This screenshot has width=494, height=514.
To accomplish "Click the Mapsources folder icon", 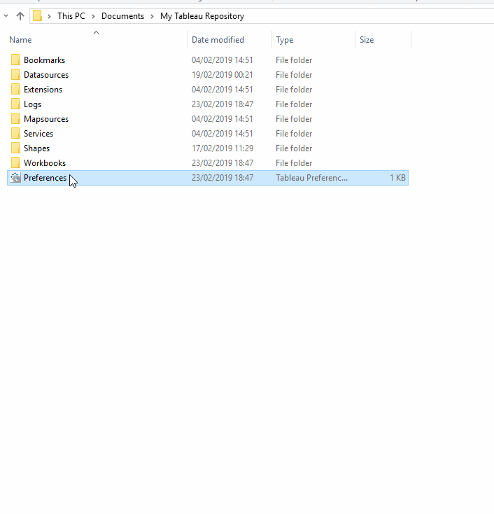I will coord(15,119).
